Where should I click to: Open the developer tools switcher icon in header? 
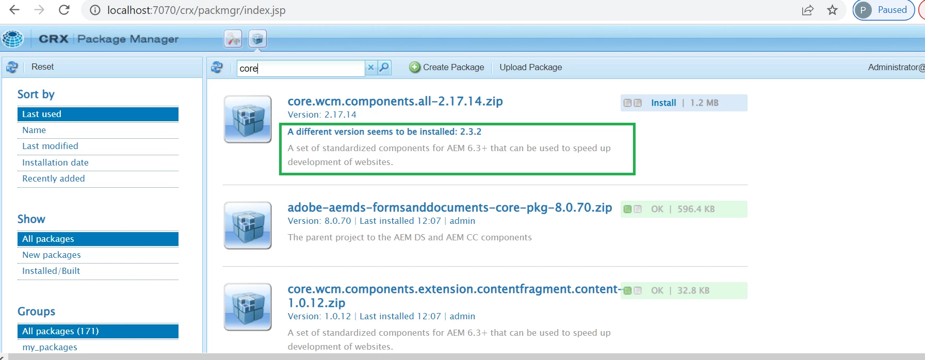coord(233,39)
